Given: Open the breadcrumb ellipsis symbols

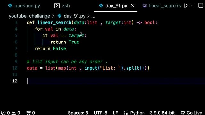Looking at the screenshot, I should click(93, 16).
